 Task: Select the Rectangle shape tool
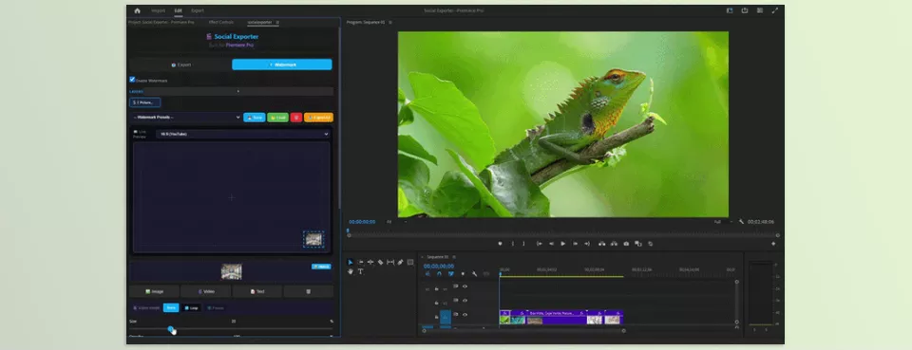[410, 263]
